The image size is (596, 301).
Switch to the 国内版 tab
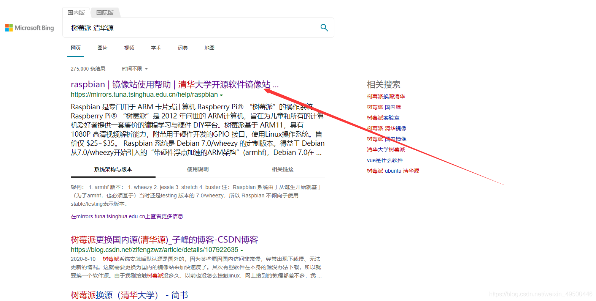76,13
